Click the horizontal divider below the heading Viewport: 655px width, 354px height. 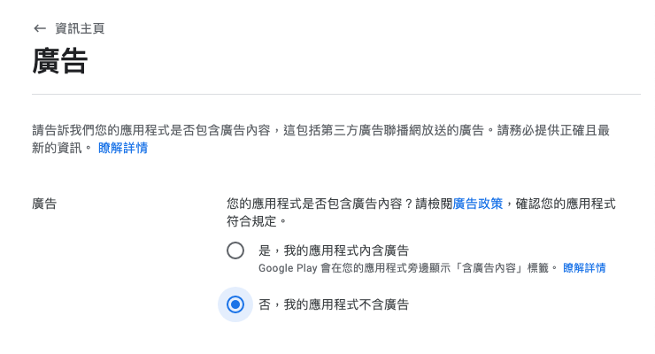point(336,95)
